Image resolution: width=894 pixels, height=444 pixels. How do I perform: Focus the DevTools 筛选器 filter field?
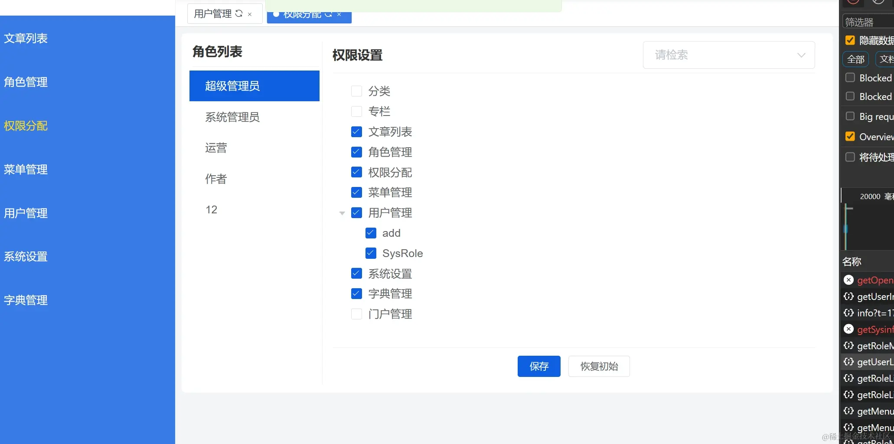[x=868, y=22]
